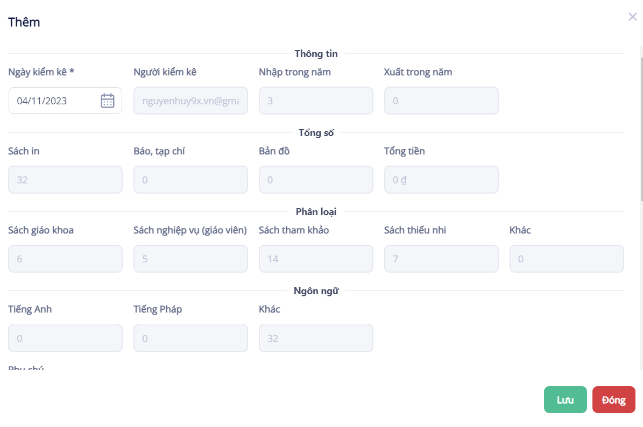The image size is (643, 427).
Task: Select the Sách tham khảo field
Action: click(316, 259)
